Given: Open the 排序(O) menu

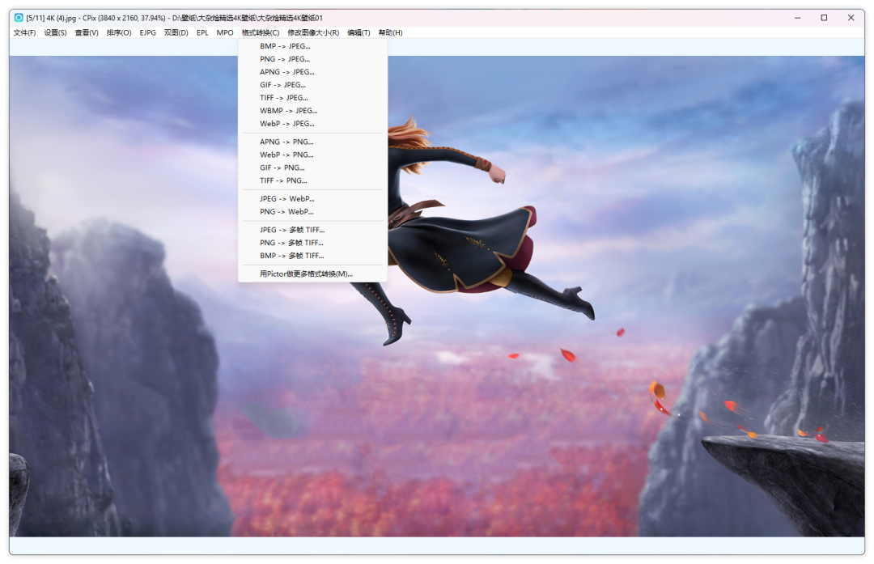Looking at the screenshot, I should tap(119, 33).
